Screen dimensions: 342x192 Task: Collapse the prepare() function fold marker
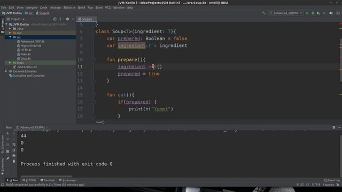(x=94, y=60)
